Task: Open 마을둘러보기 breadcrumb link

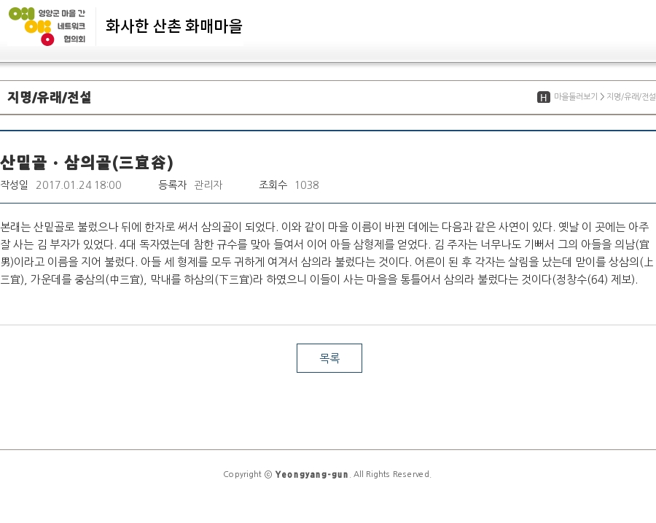Action: (576, 97)
